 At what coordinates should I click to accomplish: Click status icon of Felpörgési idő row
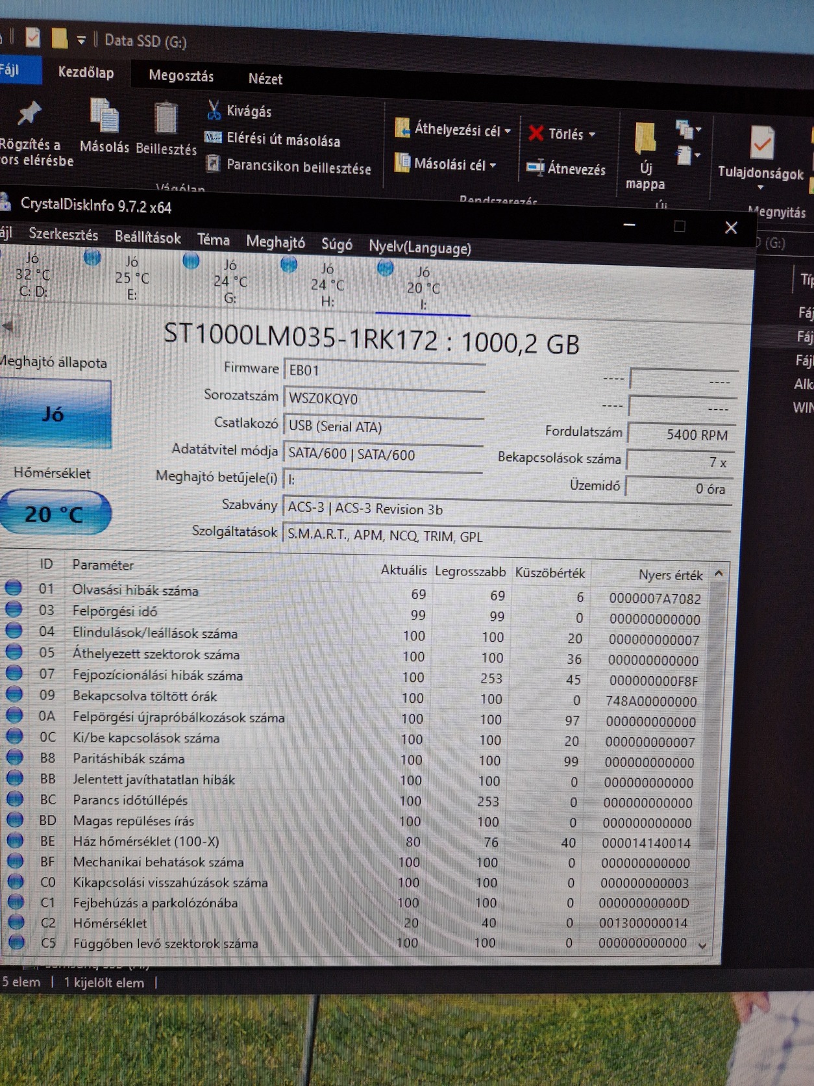click(14, 609)
